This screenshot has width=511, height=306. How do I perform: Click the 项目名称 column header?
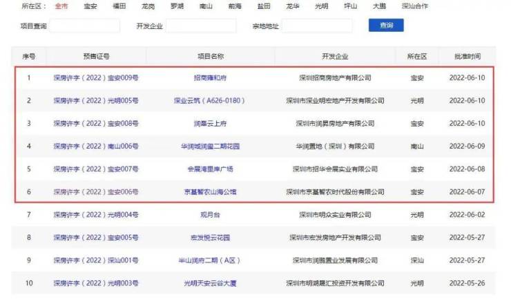(211, 57)
